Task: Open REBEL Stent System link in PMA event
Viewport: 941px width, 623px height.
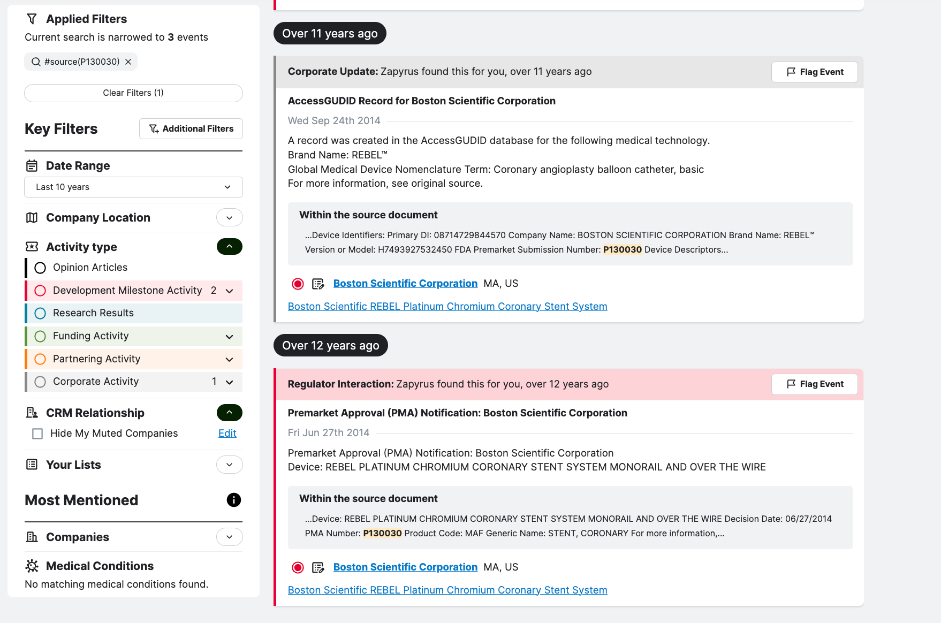Action: point(447,590)
